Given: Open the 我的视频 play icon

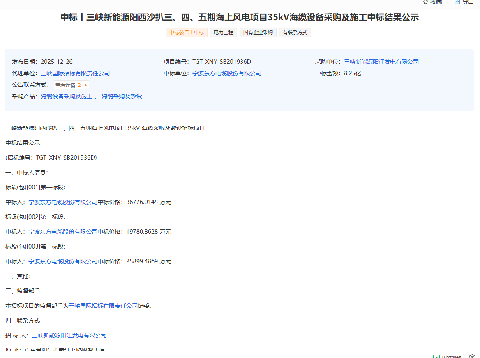Looking at the screenshot, I should pos(436,356).
